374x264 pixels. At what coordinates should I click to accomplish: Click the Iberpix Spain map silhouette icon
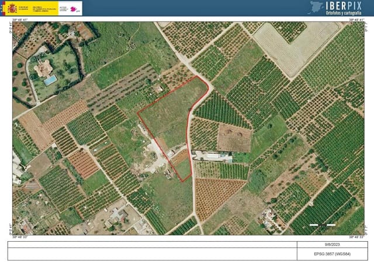click(317, 7)
